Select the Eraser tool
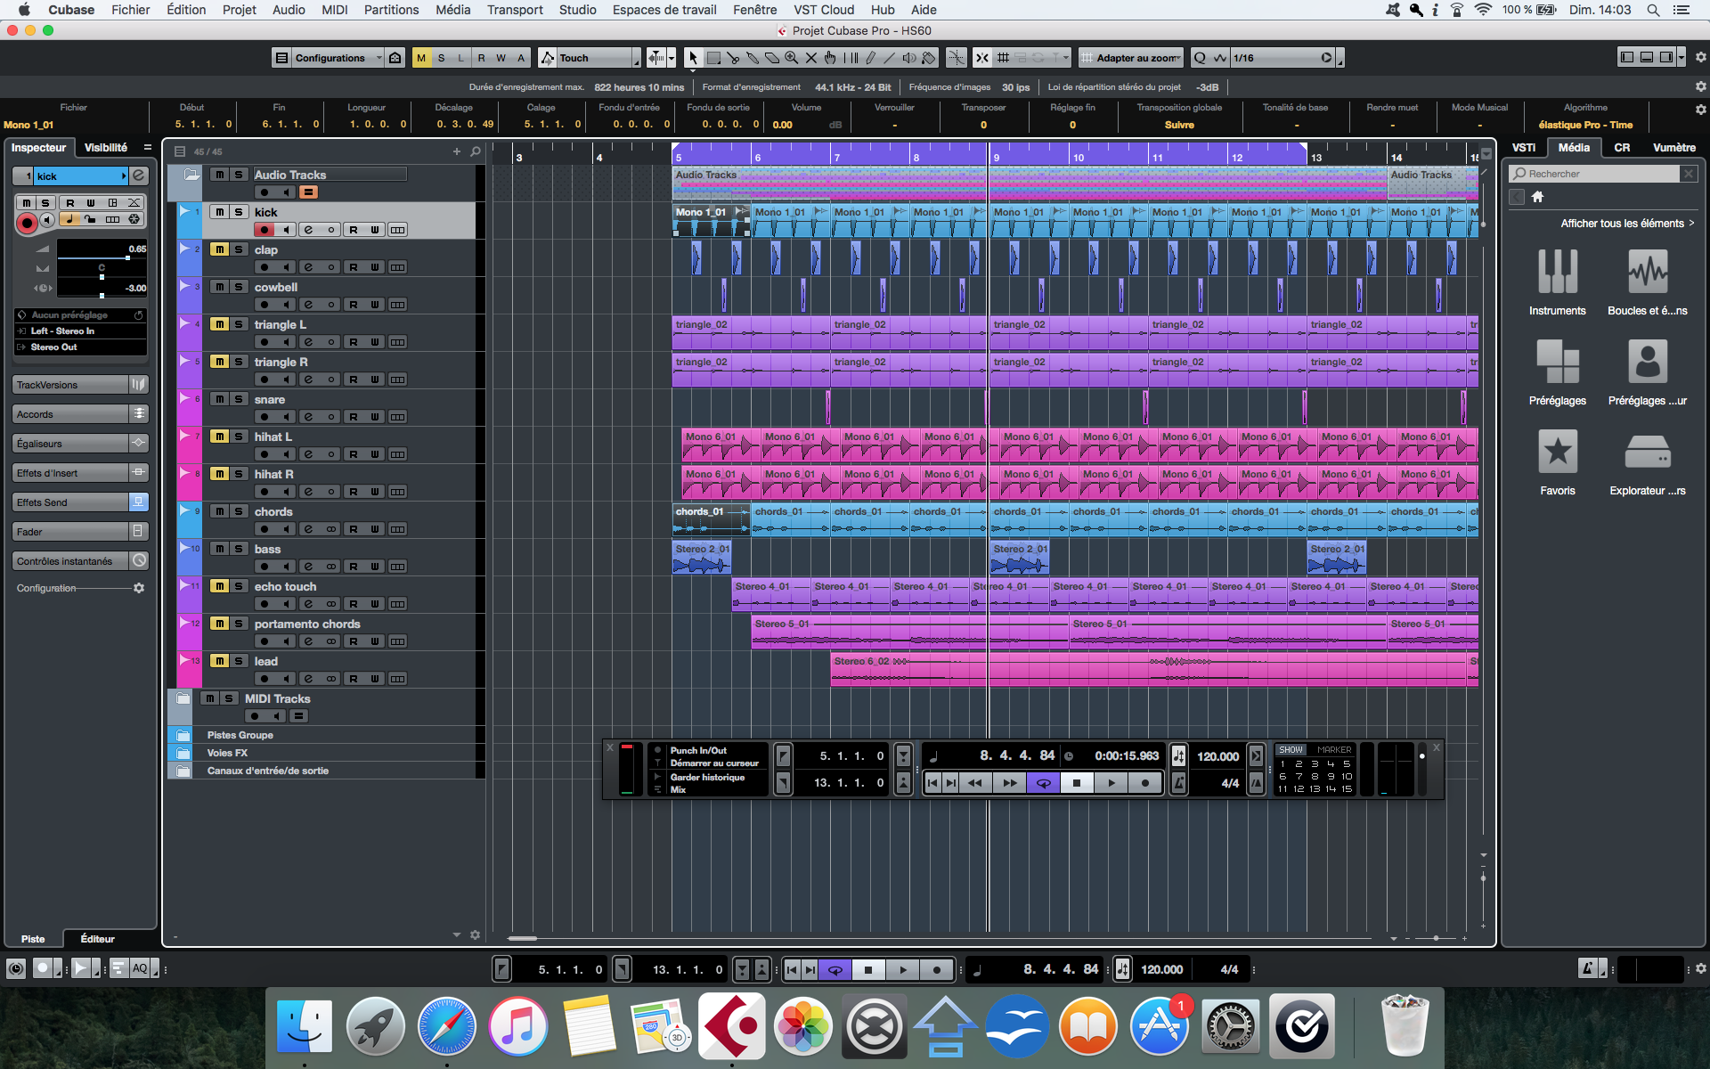Image resolution: width=1710 pixels, height=1069 pixels. pos(772,58)
